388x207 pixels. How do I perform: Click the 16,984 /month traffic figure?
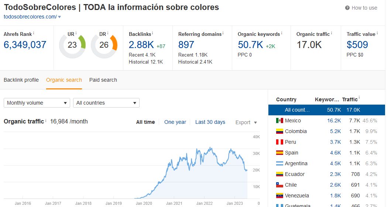[69, 122]
